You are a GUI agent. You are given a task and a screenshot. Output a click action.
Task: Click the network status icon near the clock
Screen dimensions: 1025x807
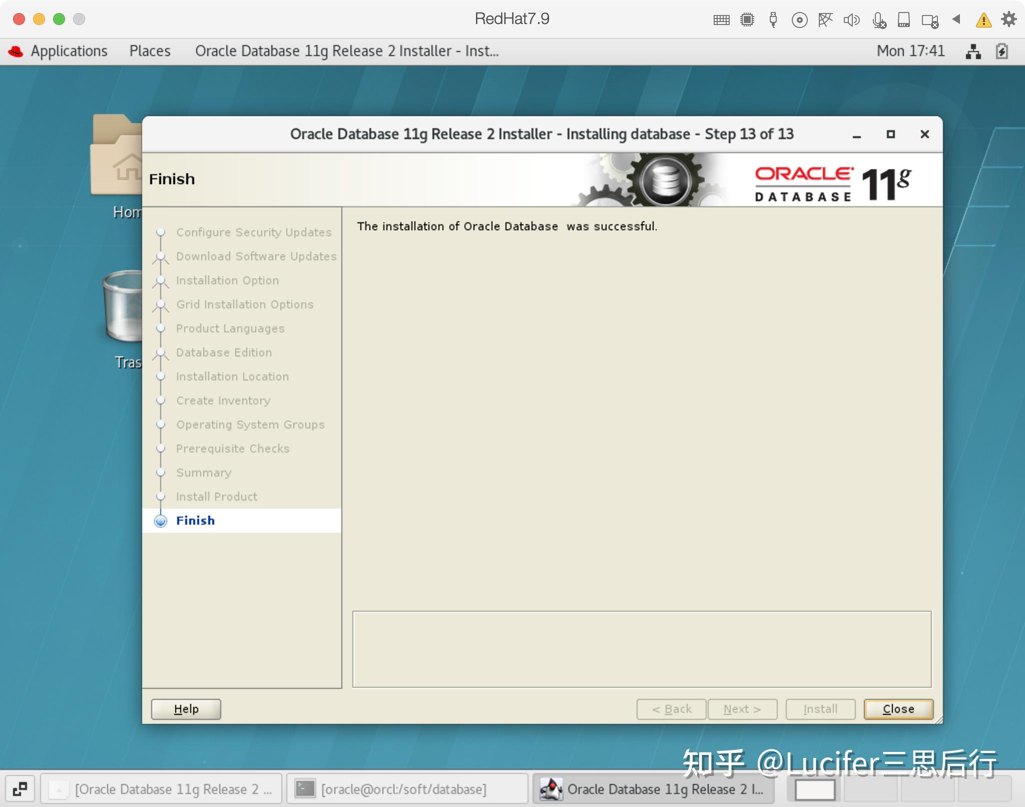973,51
